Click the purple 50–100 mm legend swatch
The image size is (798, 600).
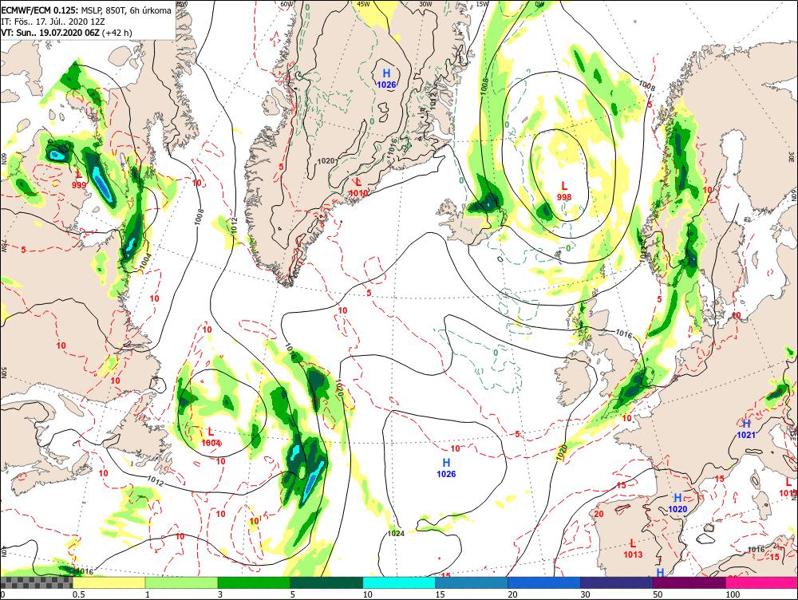pos(689,582)
